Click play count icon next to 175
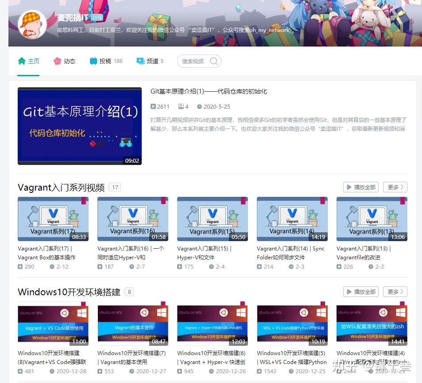The height and width of the screenshot is (383, 422). 179,267
